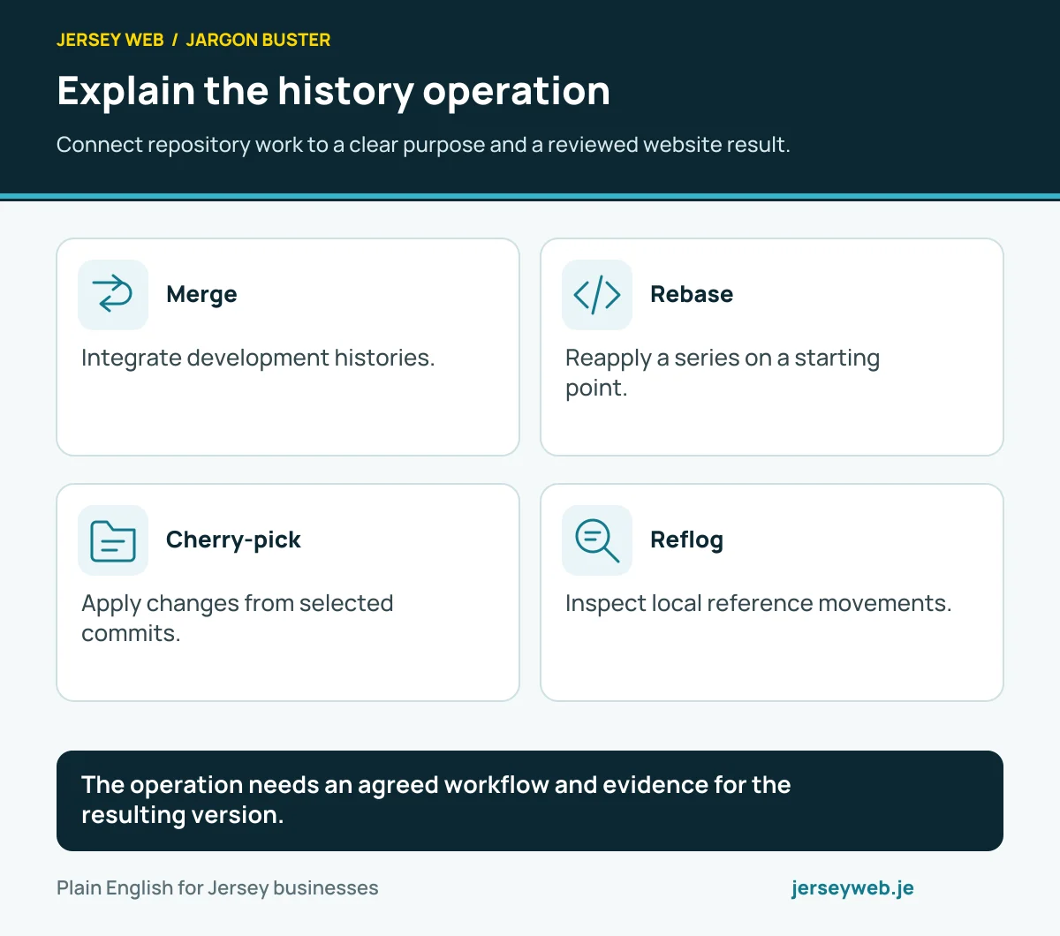The image size is (1060, 936).
Task: Click the 'Connect repository work' subtitle
Action: [x=423, y=145]
